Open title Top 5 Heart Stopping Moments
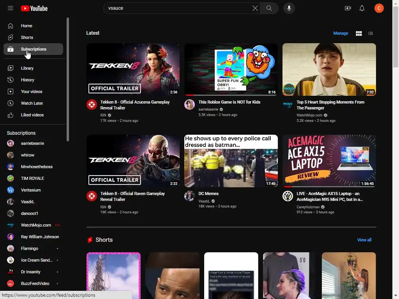Viewport: 399px width, 299px height. coord(330,105)
